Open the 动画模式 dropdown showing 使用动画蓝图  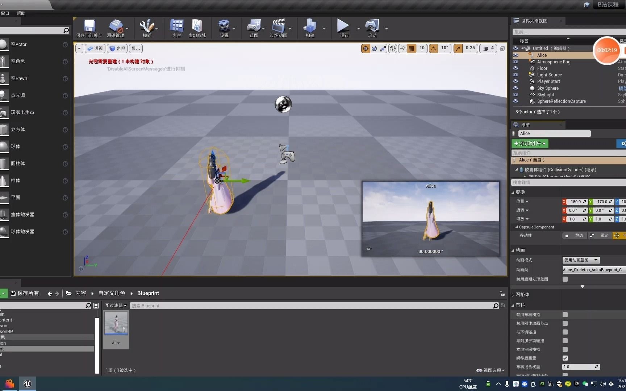point(581,260)
